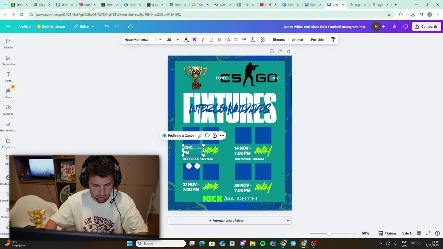Screen dimensions: 443x249
Task: Open the 50% zoom level menu
Action: pos(365,233)
